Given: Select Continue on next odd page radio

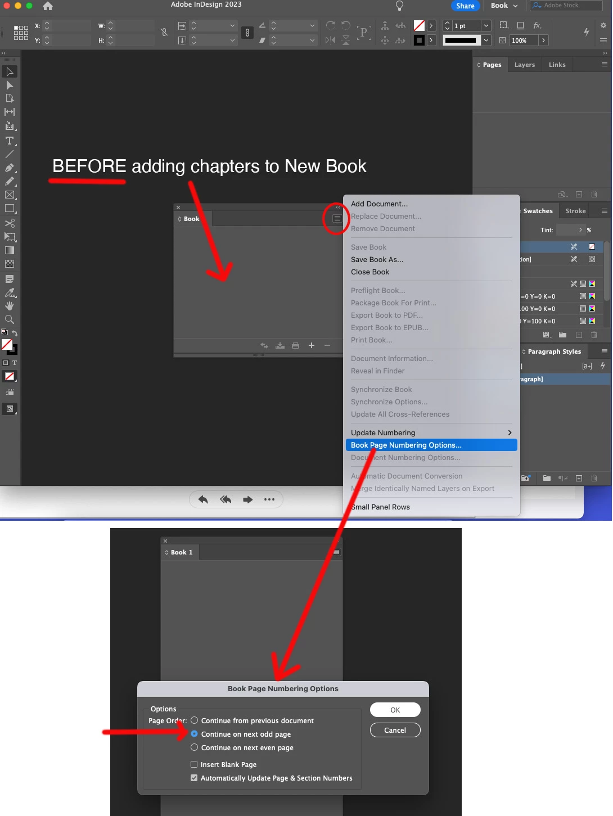Looking at the screenshot, I should coord(195,734).
